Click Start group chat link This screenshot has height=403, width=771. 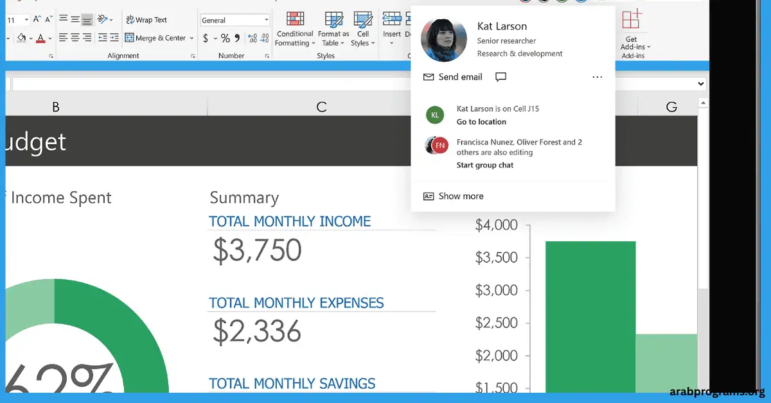485,165
